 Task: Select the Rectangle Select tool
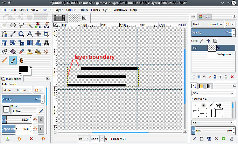[4, 25]
